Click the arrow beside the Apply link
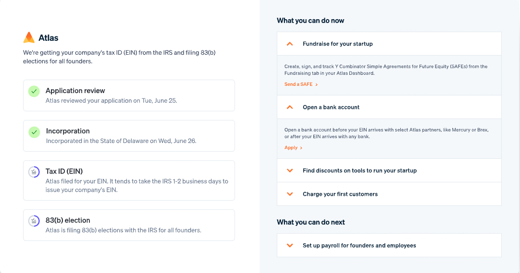Viewport: 520px width, 273px height. (301, 148)
